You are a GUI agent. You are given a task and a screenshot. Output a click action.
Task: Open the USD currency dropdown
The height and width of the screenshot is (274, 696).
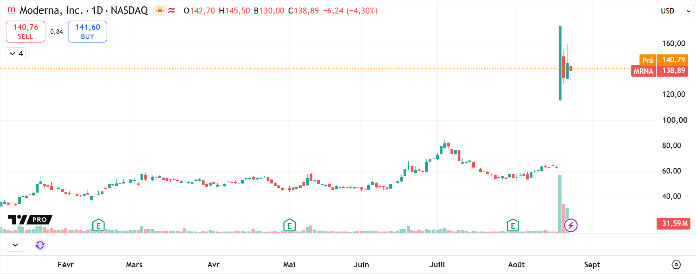[x=675, y=11]
